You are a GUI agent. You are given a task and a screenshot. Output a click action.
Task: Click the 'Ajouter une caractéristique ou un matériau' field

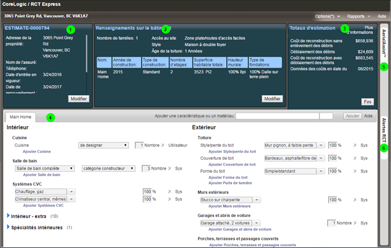[277, 116]
